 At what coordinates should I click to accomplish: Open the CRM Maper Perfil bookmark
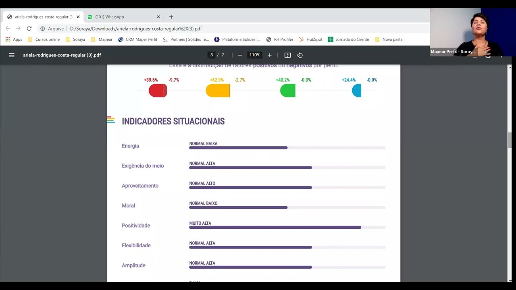point(137,39)
